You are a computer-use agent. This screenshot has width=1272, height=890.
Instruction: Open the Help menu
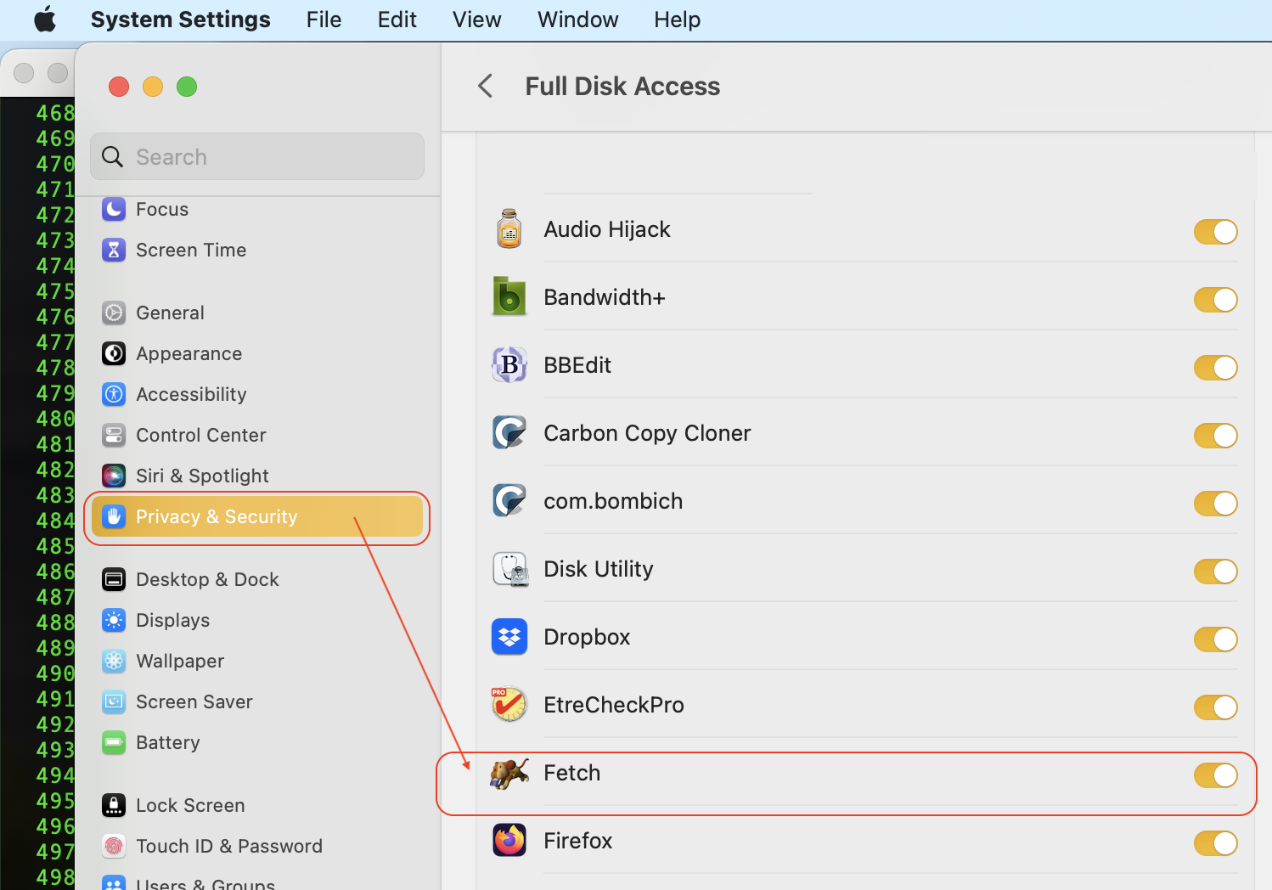678,20
